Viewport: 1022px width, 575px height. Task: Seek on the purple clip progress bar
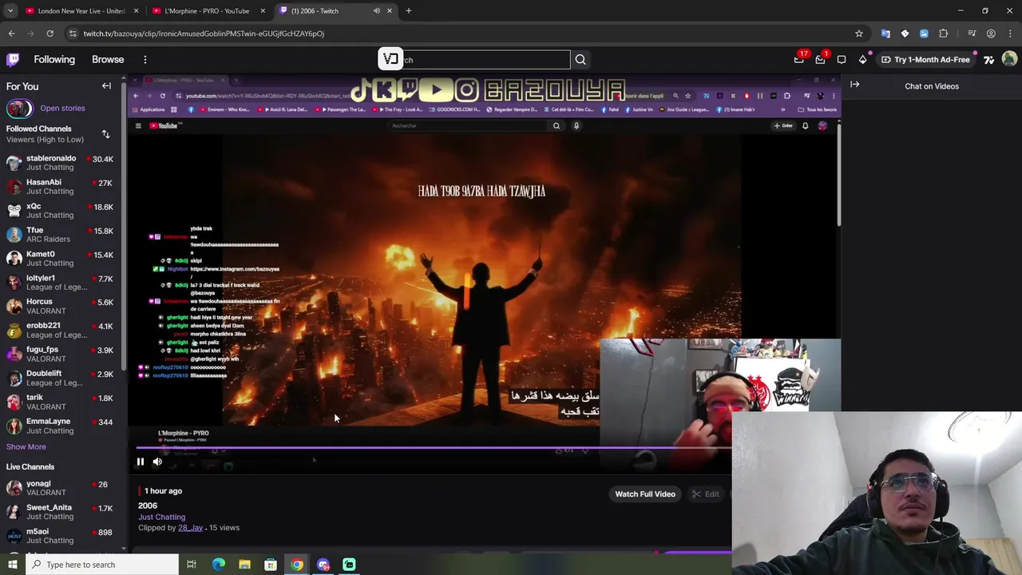tap(434, 448)
